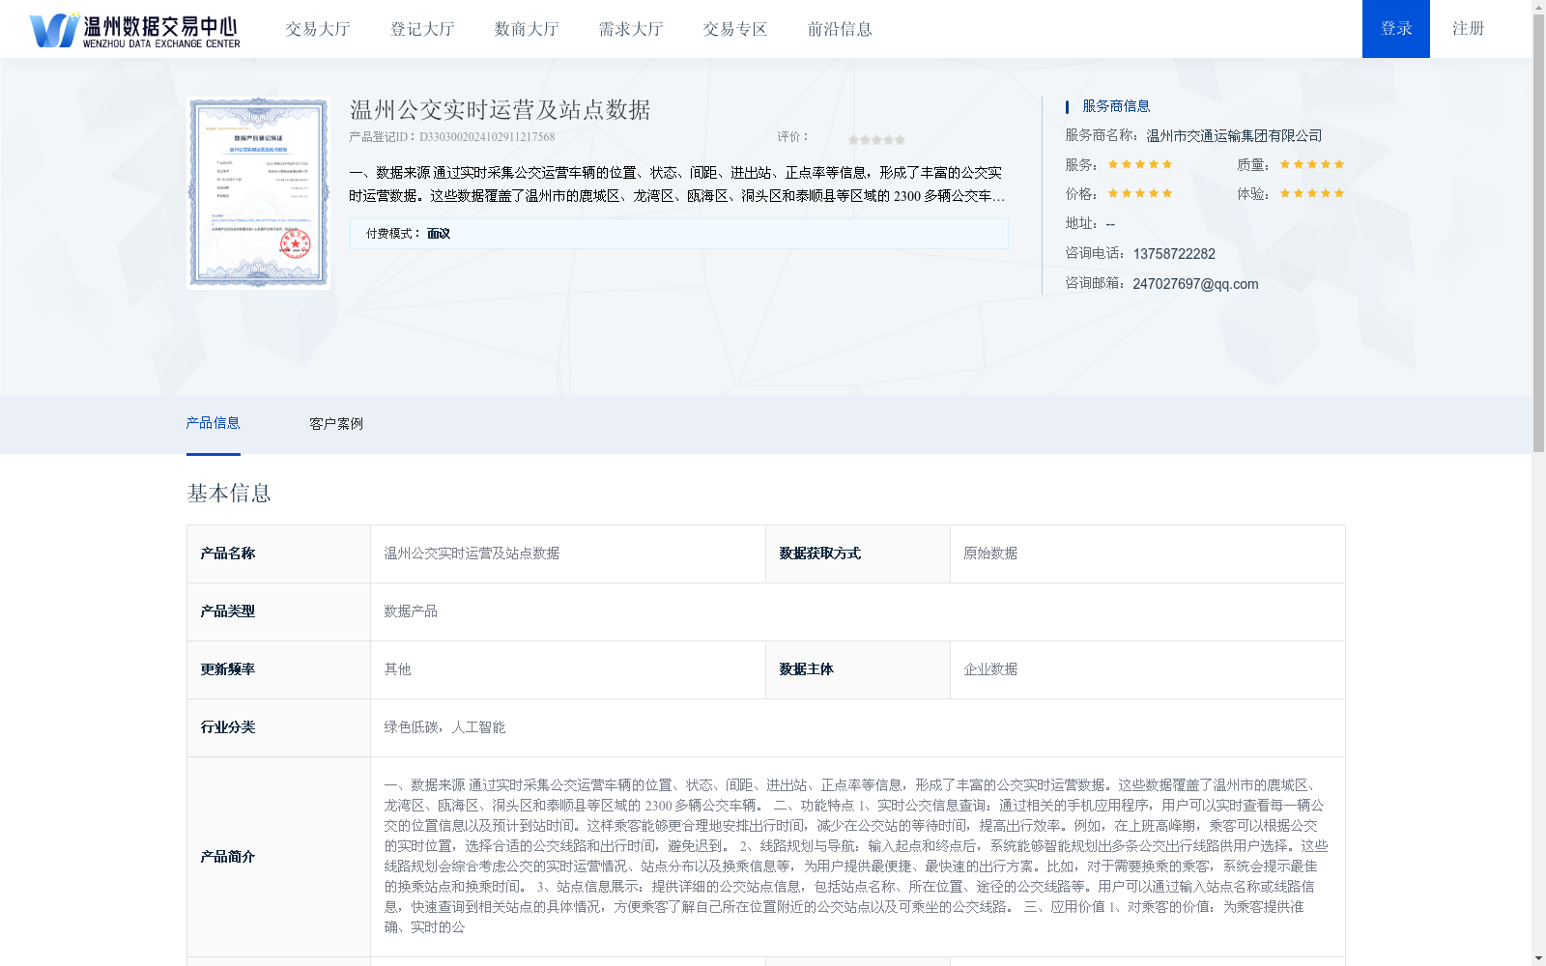Select the 产品信息 tab

214,423
